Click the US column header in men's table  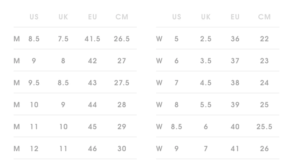[x=34, y=17]
